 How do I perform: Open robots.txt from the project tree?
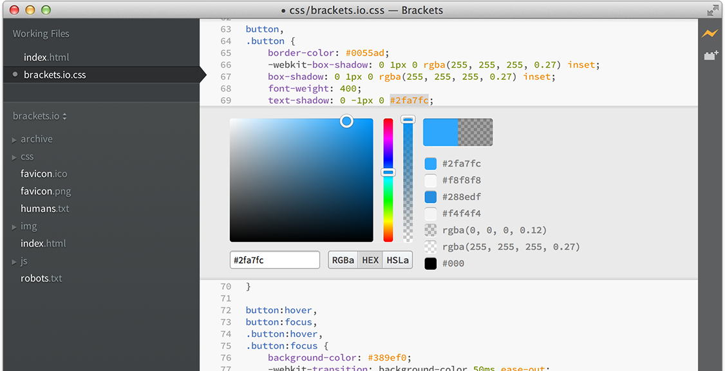click(41, 278)
